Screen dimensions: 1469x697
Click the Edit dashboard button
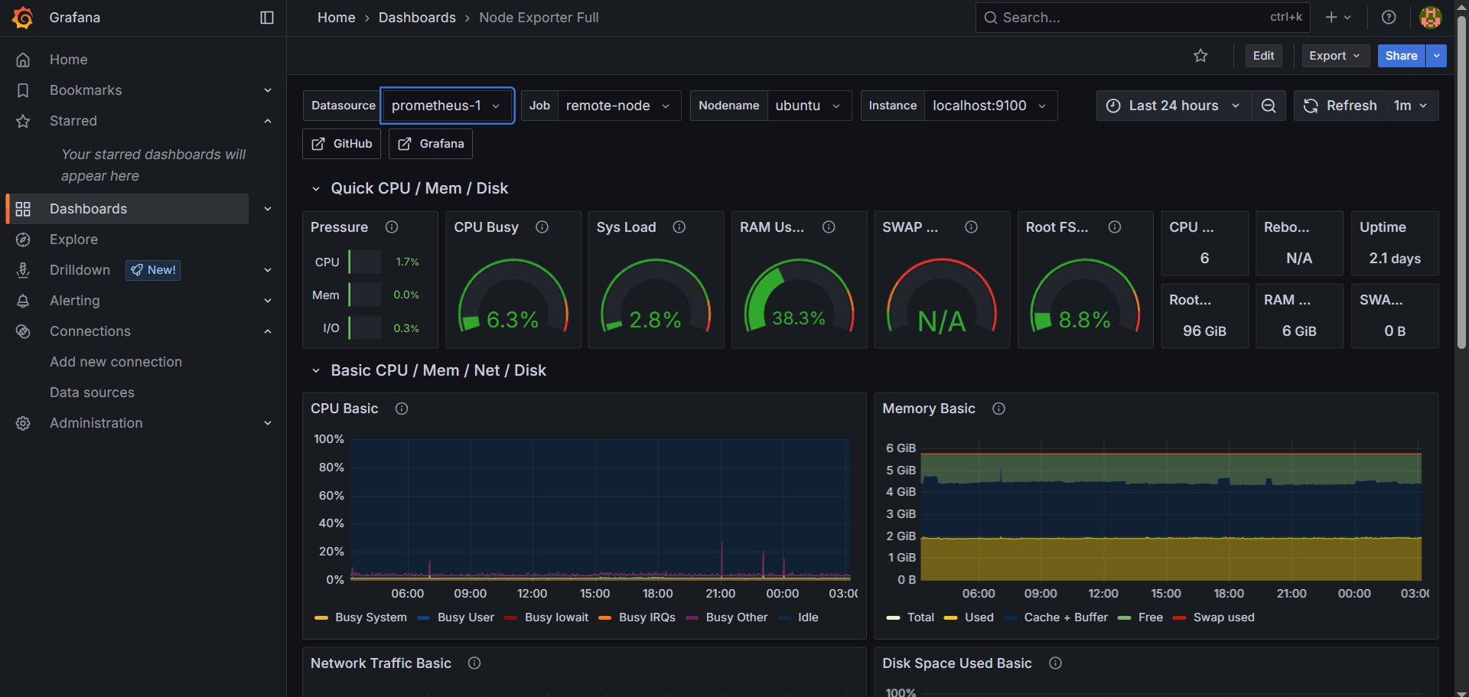pyautogui.click(x=1263, y=56)
